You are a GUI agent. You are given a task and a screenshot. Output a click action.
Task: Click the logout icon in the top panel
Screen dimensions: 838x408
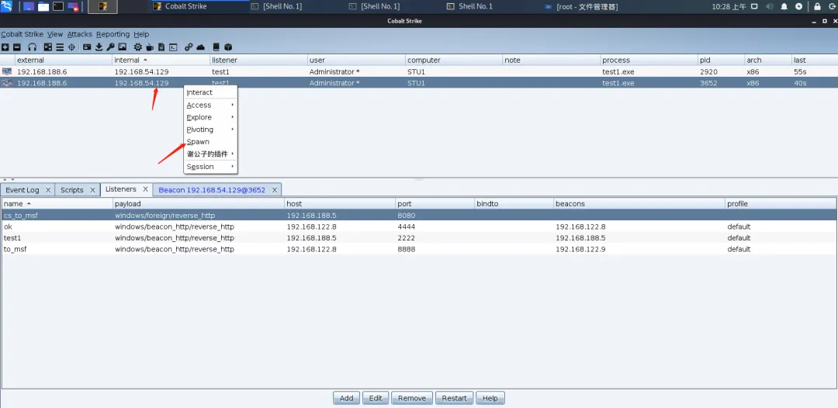click(831, 6)
